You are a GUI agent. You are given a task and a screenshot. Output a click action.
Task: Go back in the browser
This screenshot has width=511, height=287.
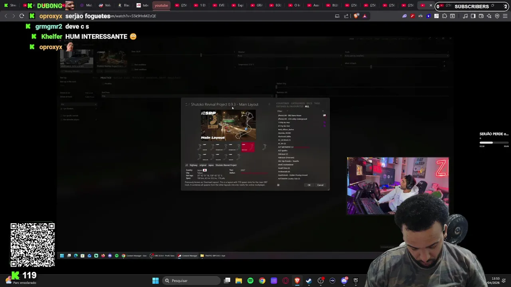pyautogui.click(x=6, y=16)
